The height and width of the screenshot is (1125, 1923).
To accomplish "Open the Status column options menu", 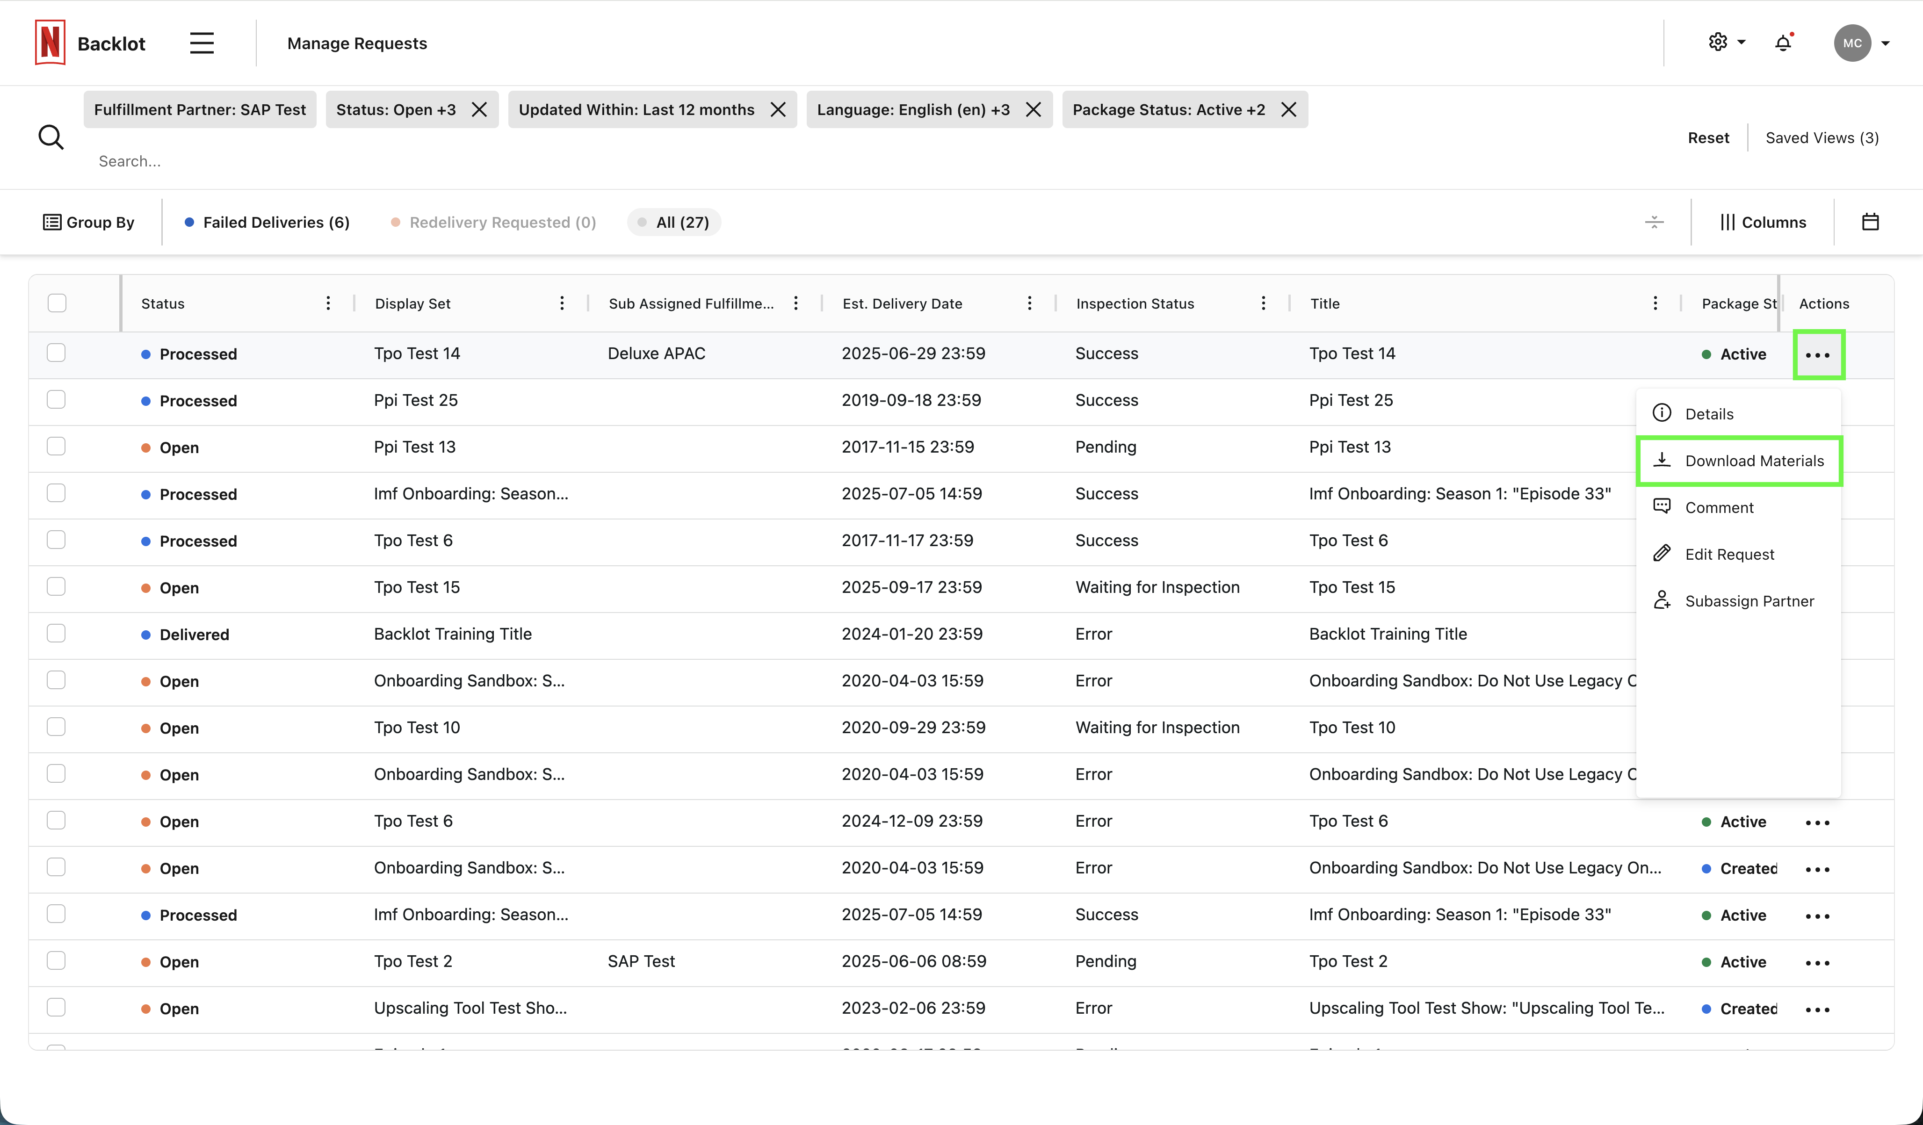I will [x=328, y=302].
